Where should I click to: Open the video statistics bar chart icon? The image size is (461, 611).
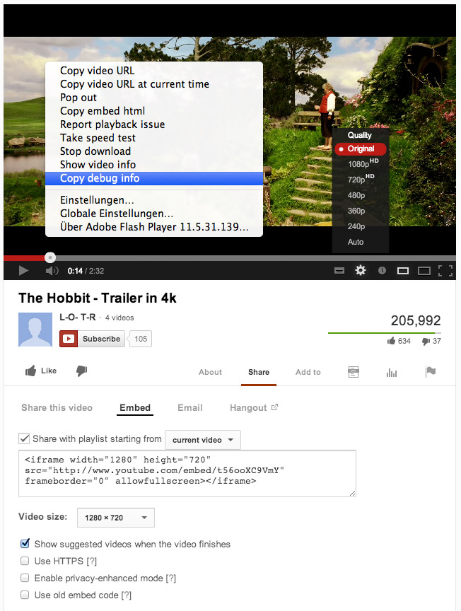coord(392,373)
